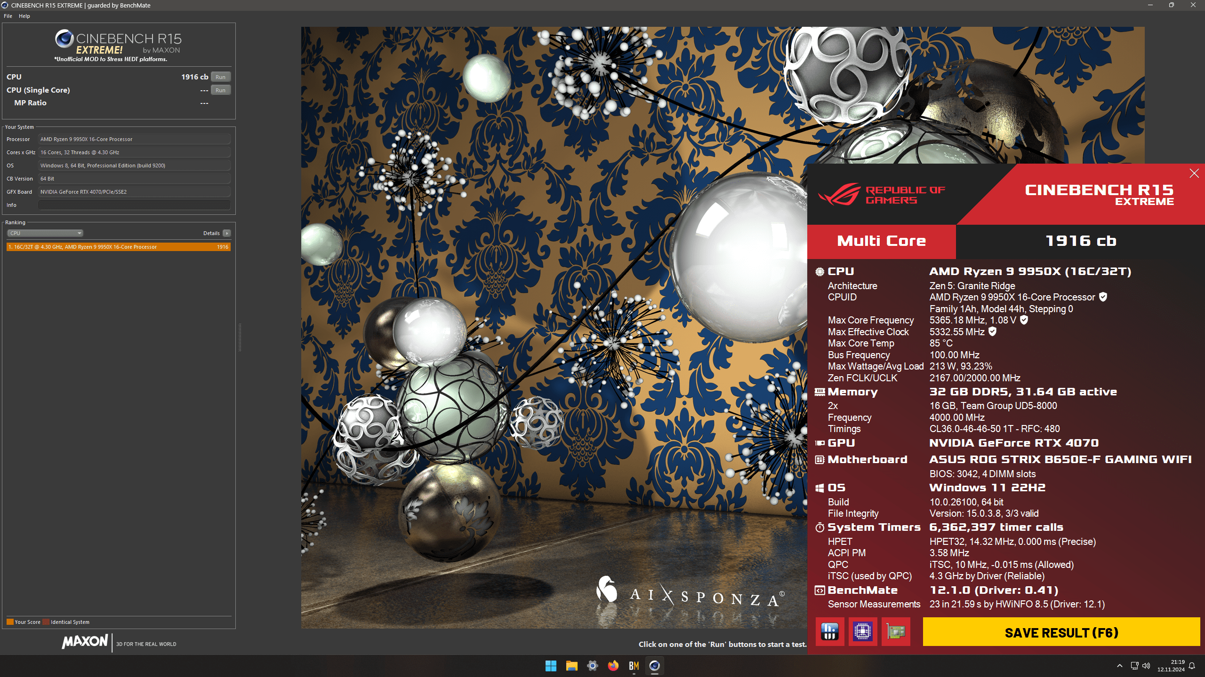Click the BenchMate taskbar icon

tap(634, 666)
